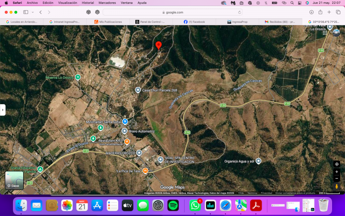Viewport: 345px width, 216px height.
Task: Reload the Google Maps page
Action: [x=239, y=13]
